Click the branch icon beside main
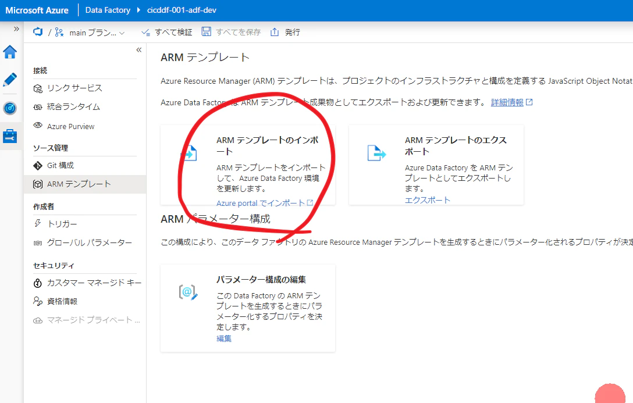 (x=59, y=32)
